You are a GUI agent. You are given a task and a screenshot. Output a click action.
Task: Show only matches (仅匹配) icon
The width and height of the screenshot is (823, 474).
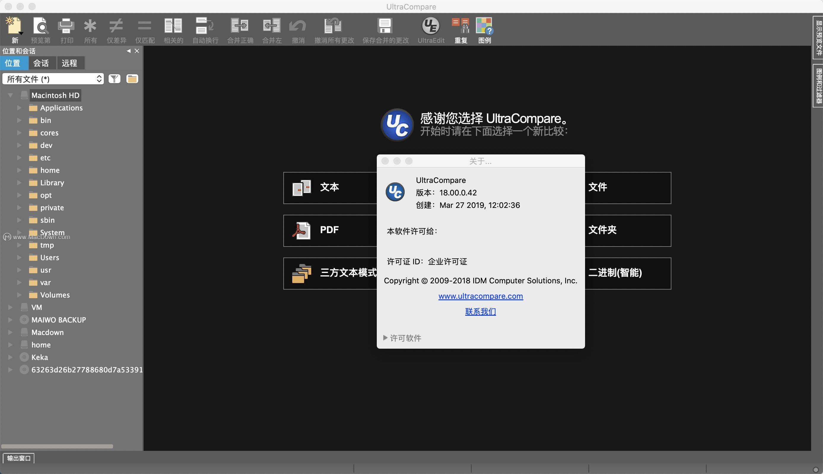point(145,26)
